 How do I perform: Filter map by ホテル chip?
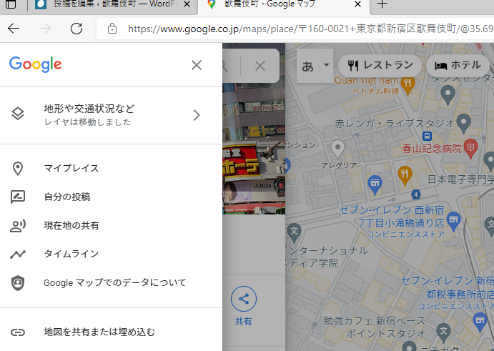458,66
